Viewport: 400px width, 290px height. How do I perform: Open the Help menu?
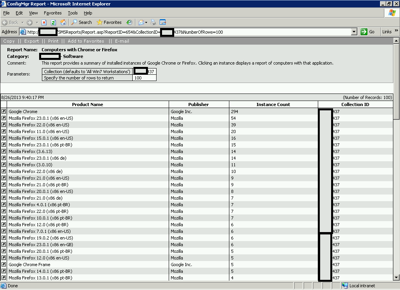pos(88,13)
